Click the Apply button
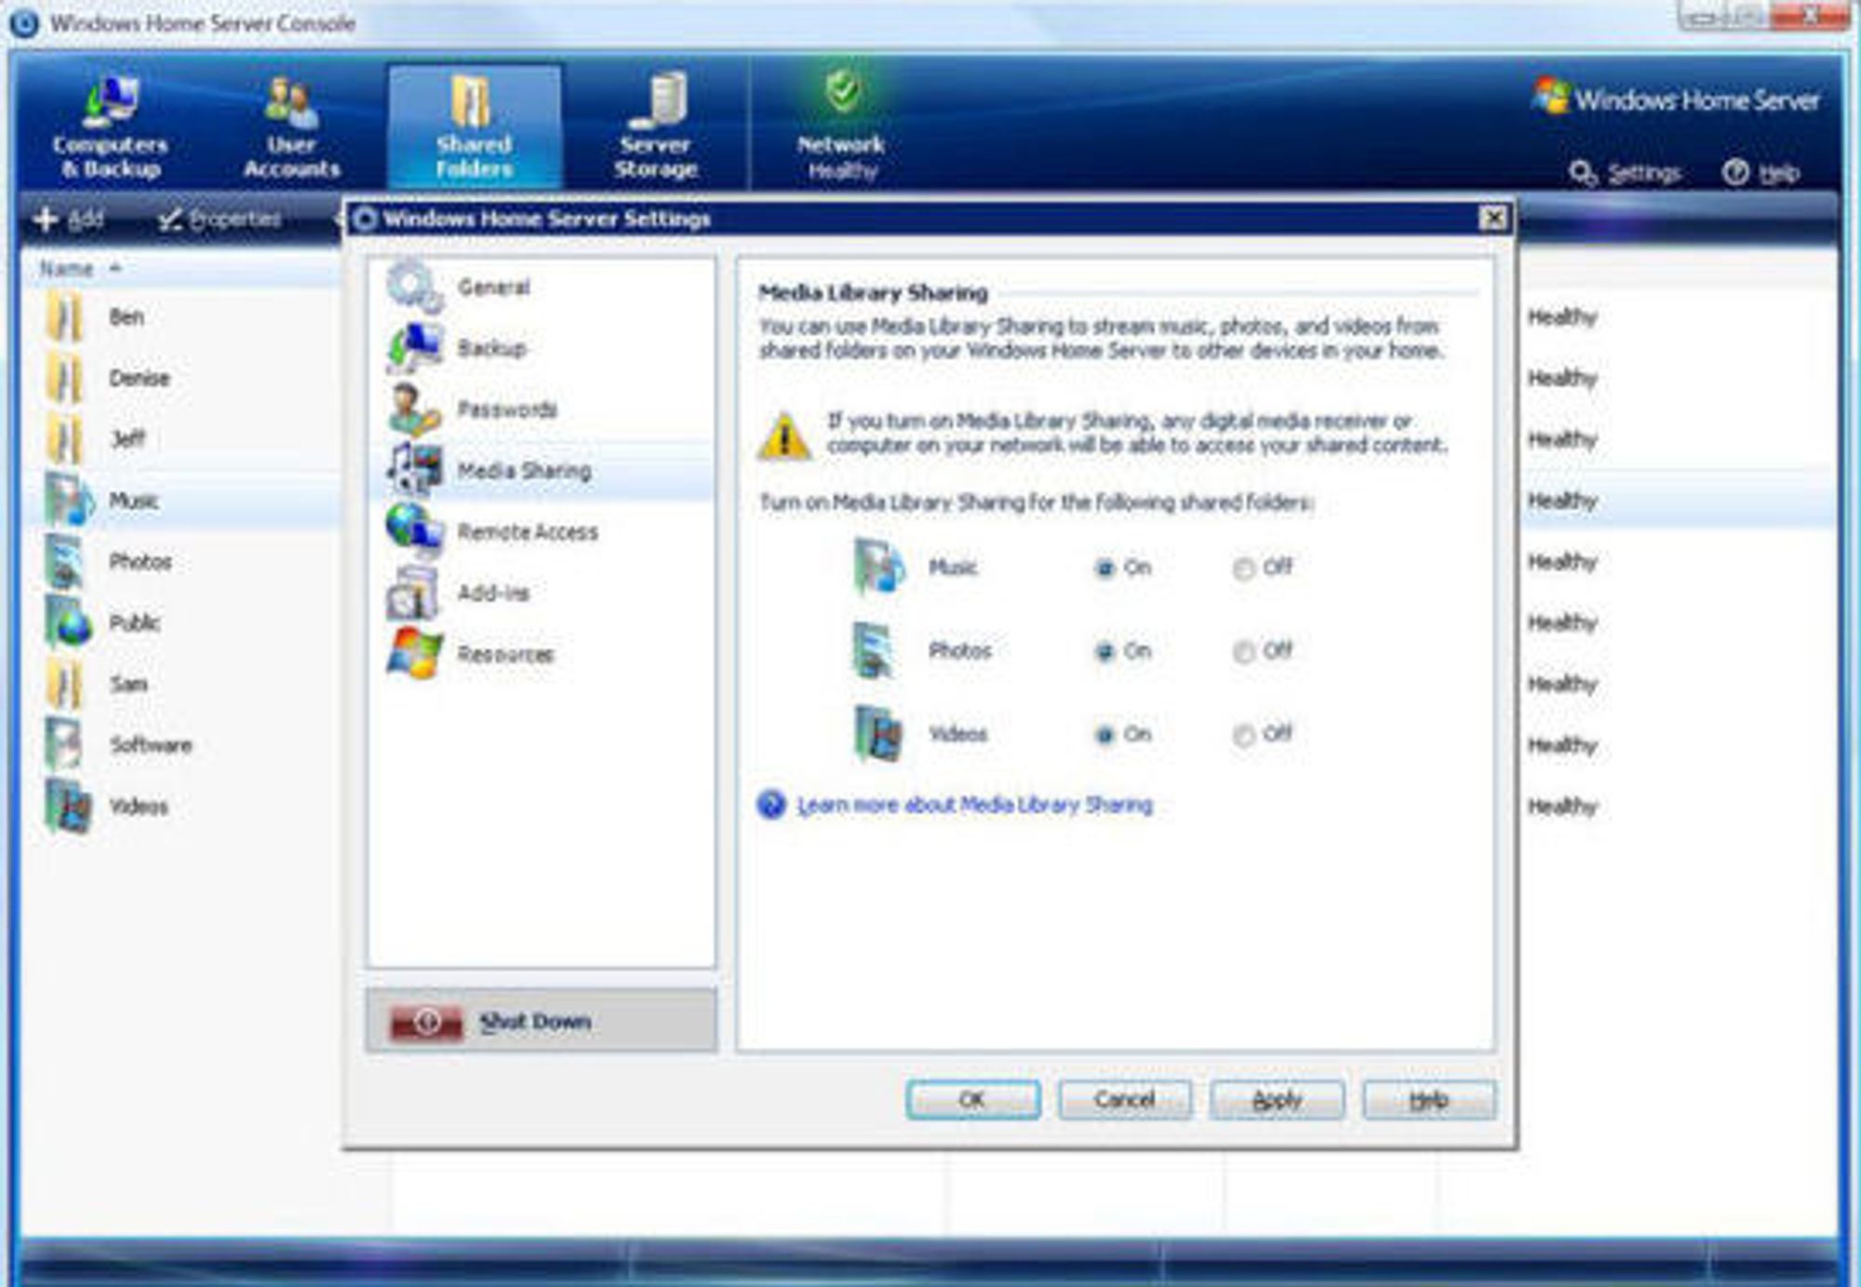 [1277, 1100]
